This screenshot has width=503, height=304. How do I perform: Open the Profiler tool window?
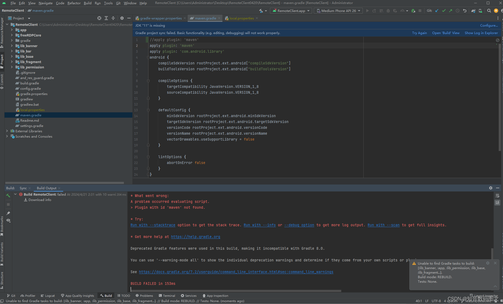28,295
